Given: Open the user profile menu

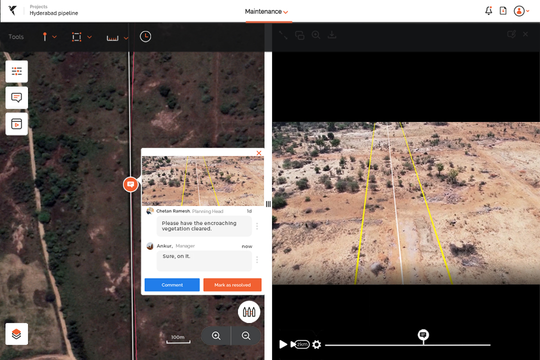Looking at the screenshot, I should [521, 11].
